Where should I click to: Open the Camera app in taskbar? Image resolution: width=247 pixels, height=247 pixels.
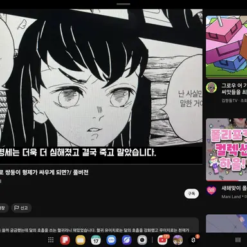142,240
